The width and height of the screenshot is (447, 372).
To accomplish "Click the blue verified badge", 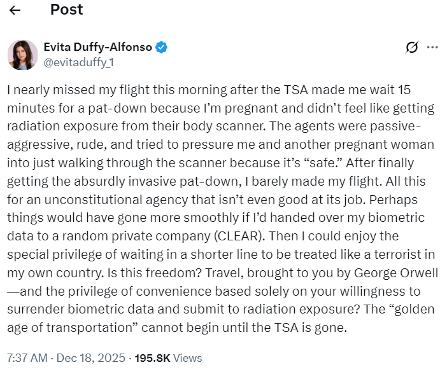I will (162, 47).
